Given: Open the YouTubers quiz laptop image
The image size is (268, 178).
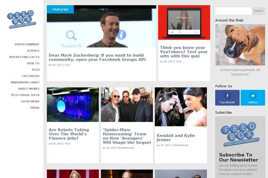Looking at the screenshot, I should tap(184, 22).
